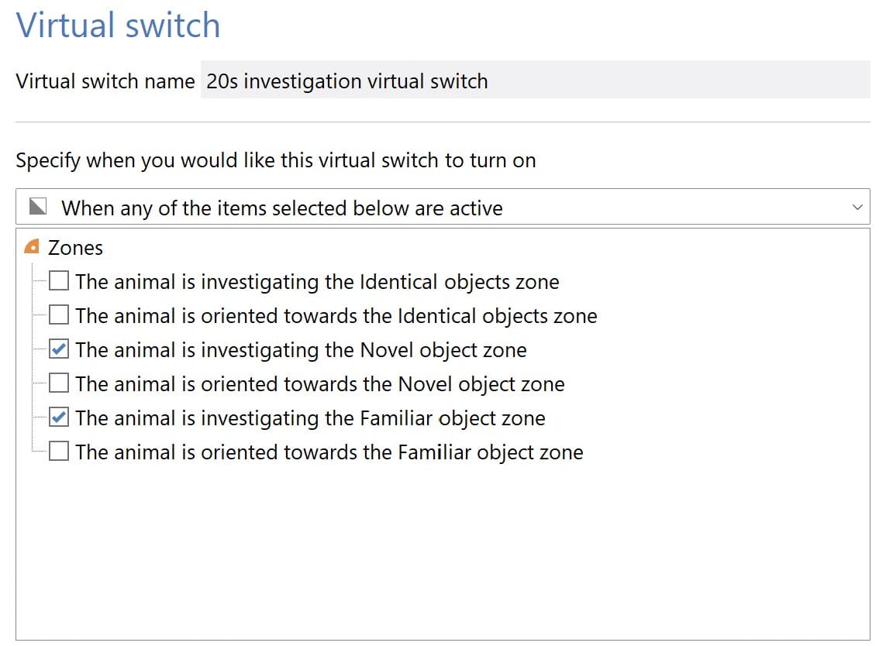Tick oriented towards the Novel object zone
The width and height of the screenshot is (879, 646).
coord(59,384)
